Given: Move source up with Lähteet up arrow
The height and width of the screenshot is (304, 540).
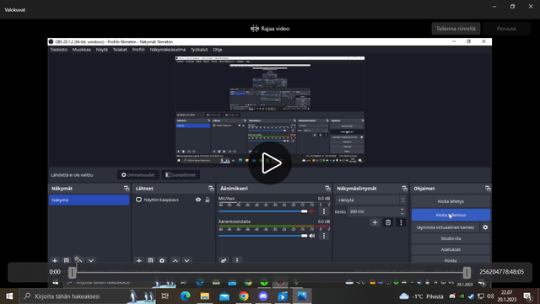Looking at the screenshot, I should click(x=175, y=260).
